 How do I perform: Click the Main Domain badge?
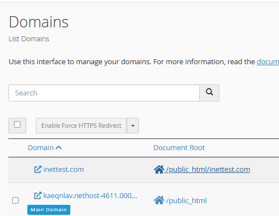point(49,210)
